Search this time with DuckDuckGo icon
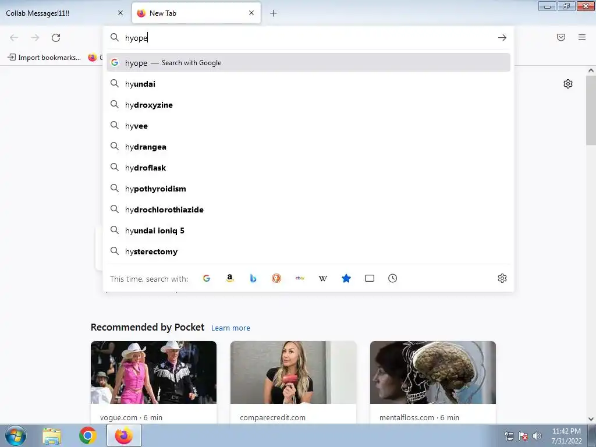The height and width of the screenshot is (447, 596). point(276,278)
